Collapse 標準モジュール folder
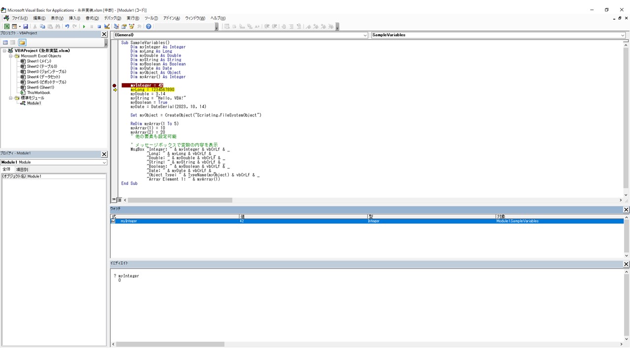 point(10,98)
